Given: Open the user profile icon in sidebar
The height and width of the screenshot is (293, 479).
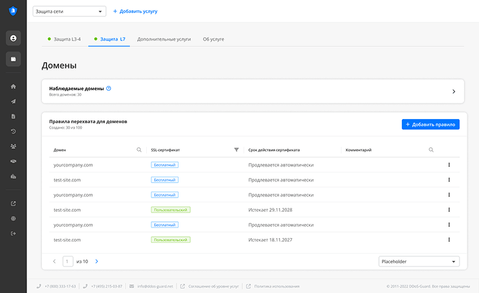Looking at the screenshot, I should coord(14,39).
